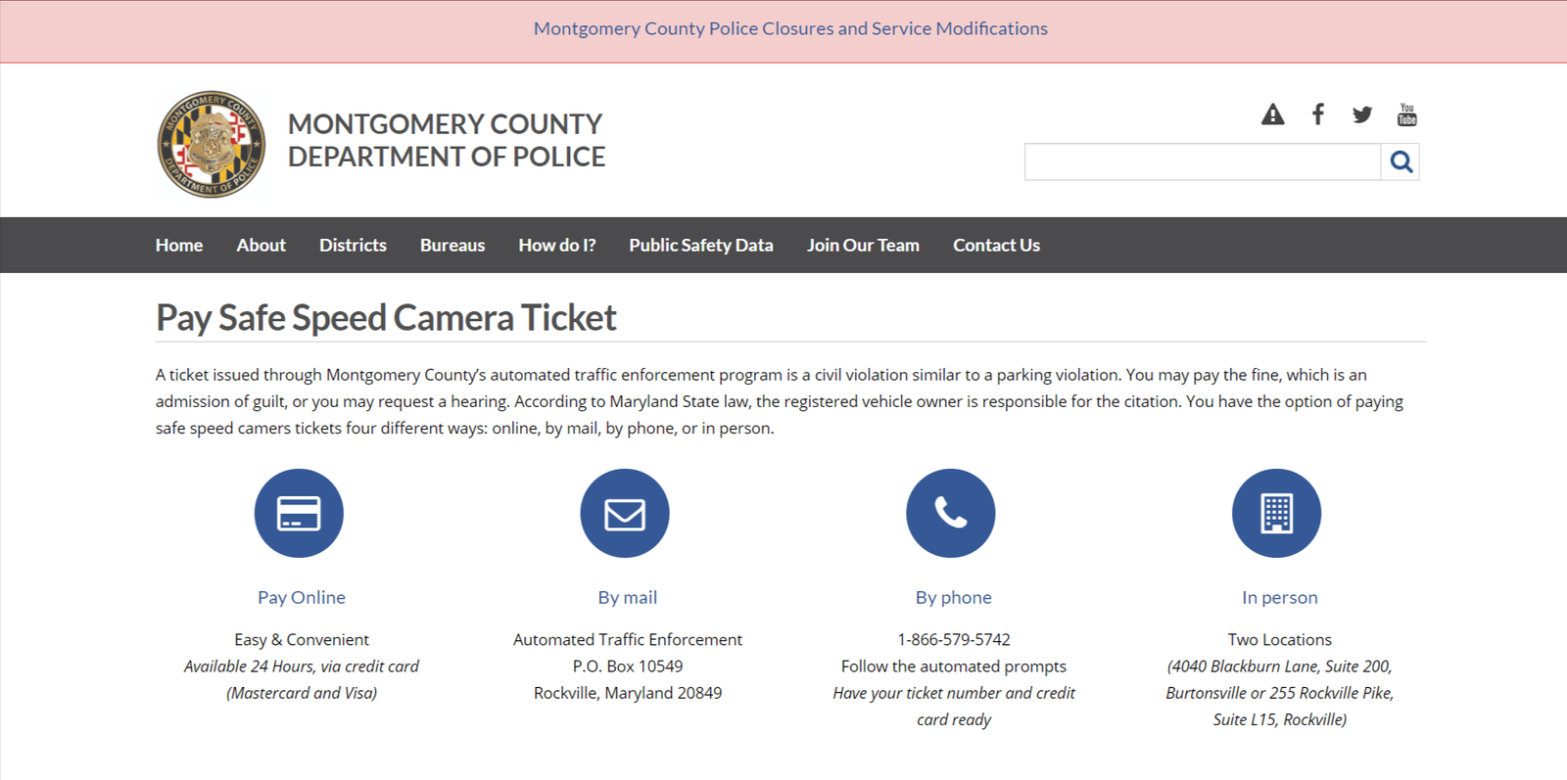Image resolution: width=1567 pixels, height=780 pixels.
Task: Open the Facebook page icon
Action: coord(1318,115)
